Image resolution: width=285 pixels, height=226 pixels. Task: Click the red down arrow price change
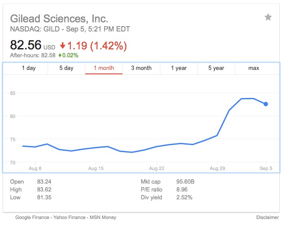(x=63, y=45)
